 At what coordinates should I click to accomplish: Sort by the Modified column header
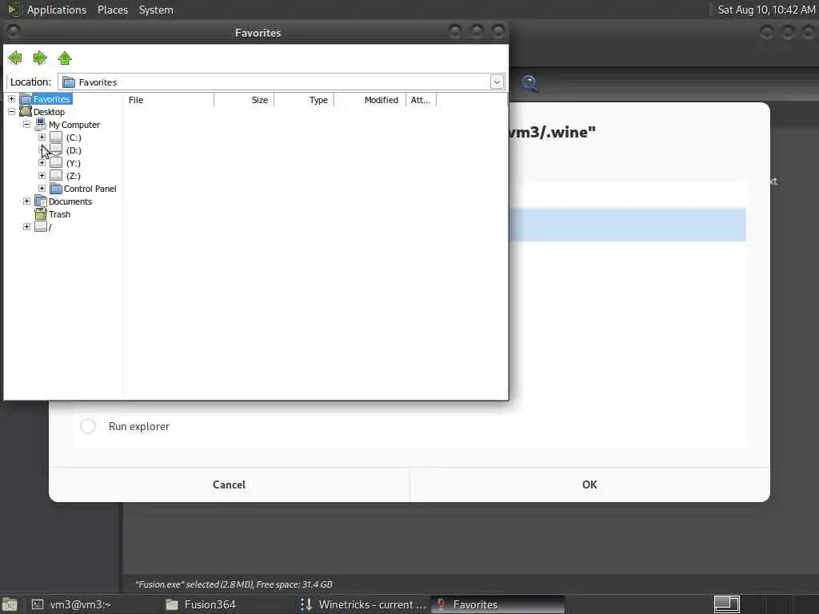[x=370, y=100]
